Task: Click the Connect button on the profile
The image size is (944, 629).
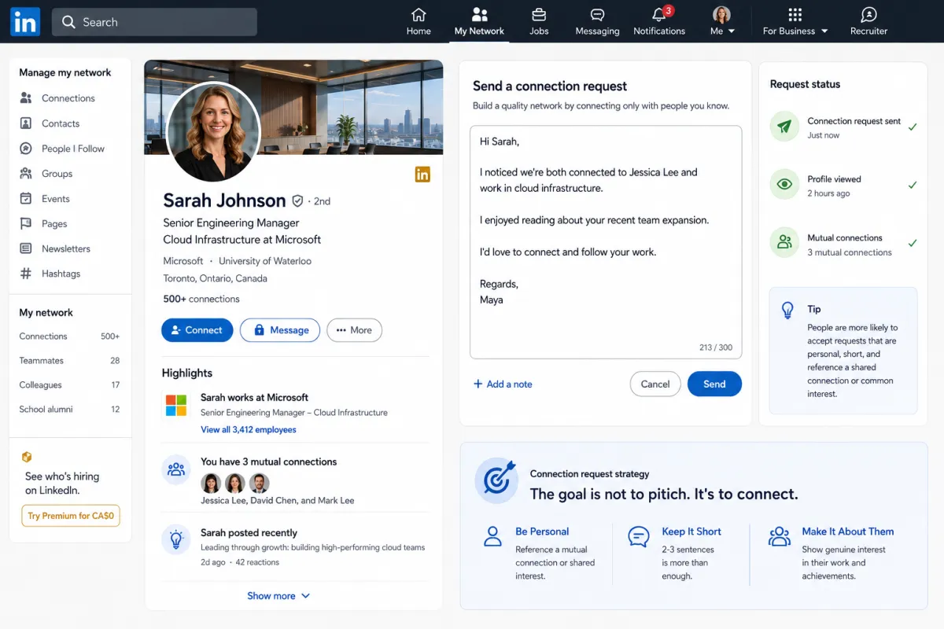Action: (x=197, y=330)
